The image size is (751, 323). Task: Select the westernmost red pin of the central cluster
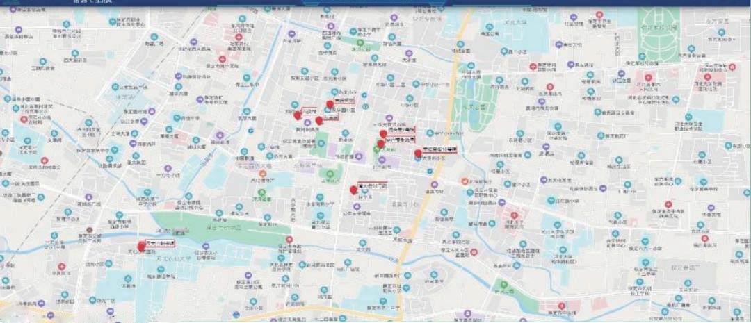[x=298, y=115]
